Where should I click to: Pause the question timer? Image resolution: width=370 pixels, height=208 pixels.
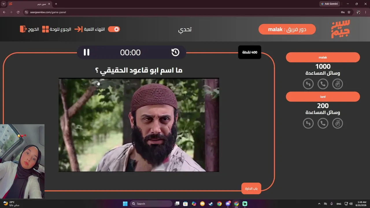click(x=86, y=52)
